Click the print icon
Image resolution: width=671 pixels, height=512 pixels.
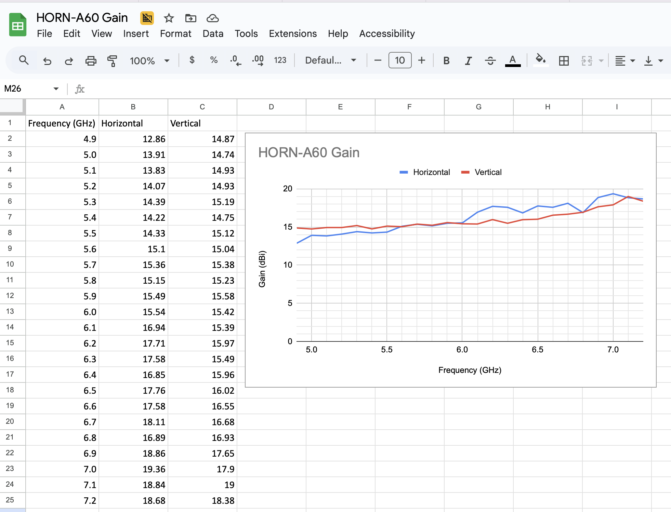(x=91, y=61)
